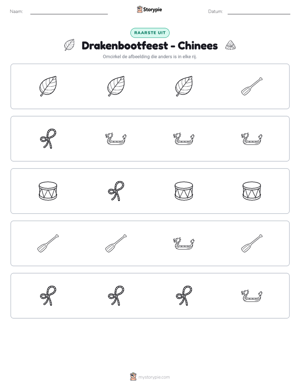This screenshot has height=389, width=300.
Task: Click the first leaf in row one
Action: point(48,86)
